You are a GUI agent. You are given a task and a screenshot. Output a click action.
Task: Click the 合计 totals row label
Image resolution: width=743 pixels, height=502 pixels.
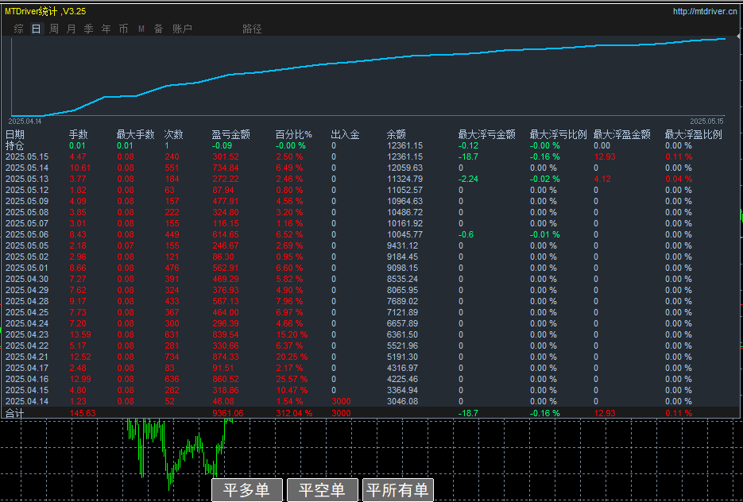pyautogui.click(x=15, y=413)
